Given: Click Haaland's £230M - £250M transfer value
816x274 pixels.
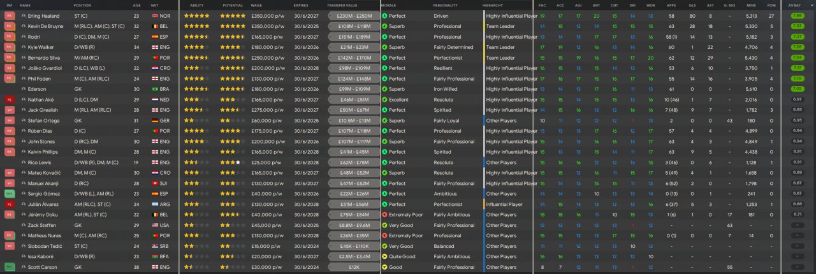Looking at the screenshot, I should point(353,16).
